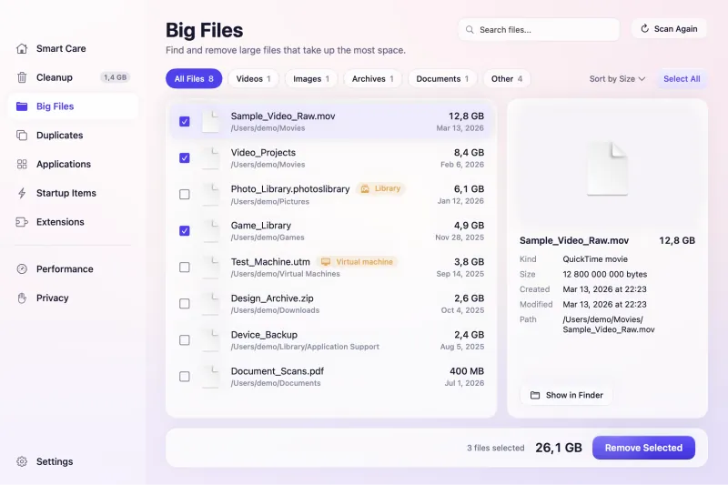This screenshot has height=485, width=728.
Task: Click the file icon of Device_Backup
Action: tap(211, 340)
